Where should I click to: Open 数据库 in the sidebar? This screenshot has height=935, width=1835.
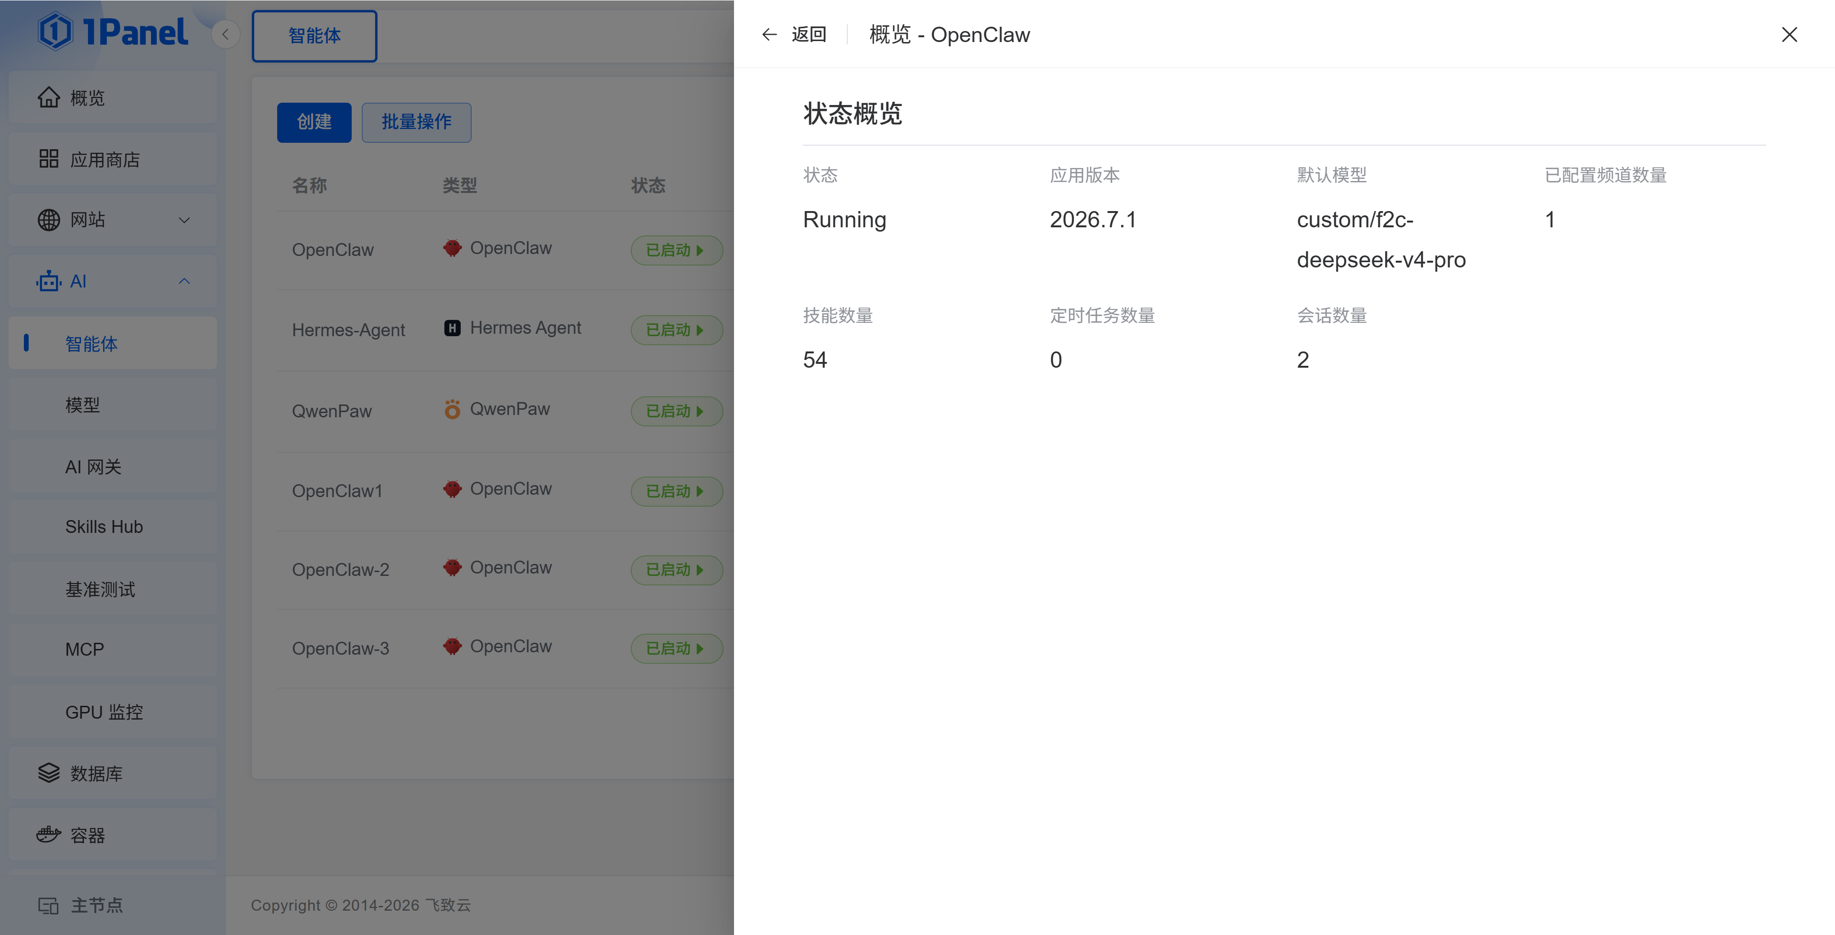coord(113,773)
